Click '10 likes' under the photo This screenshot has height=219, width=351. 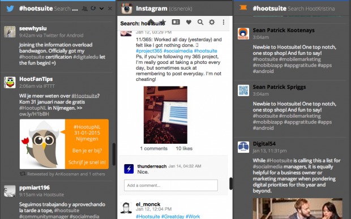pos(184,148)
